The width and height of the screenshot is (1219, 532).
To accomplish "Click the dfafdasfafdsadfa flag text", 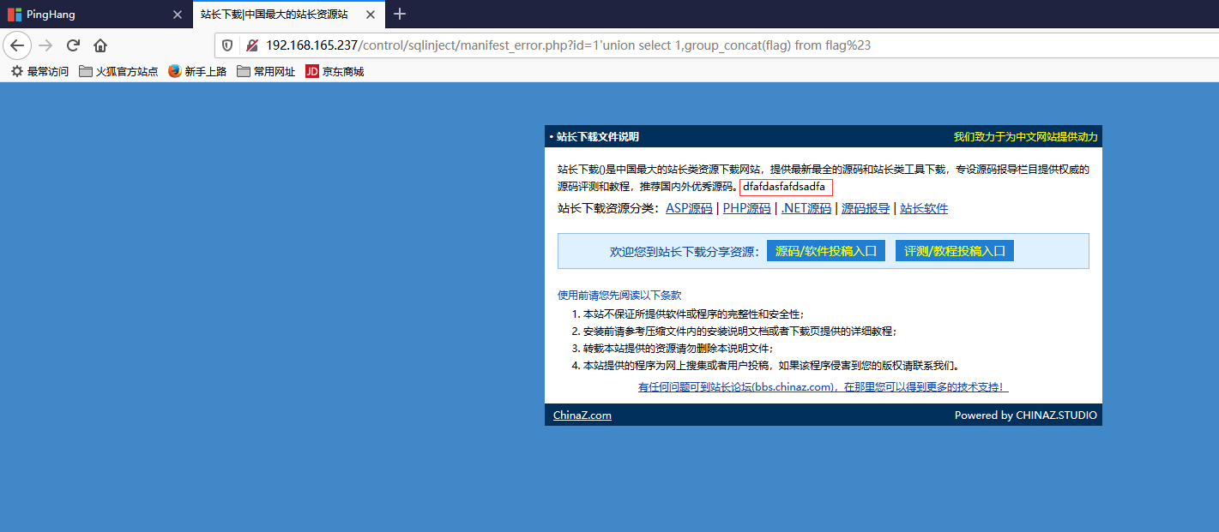I will [x=785, y=187].
